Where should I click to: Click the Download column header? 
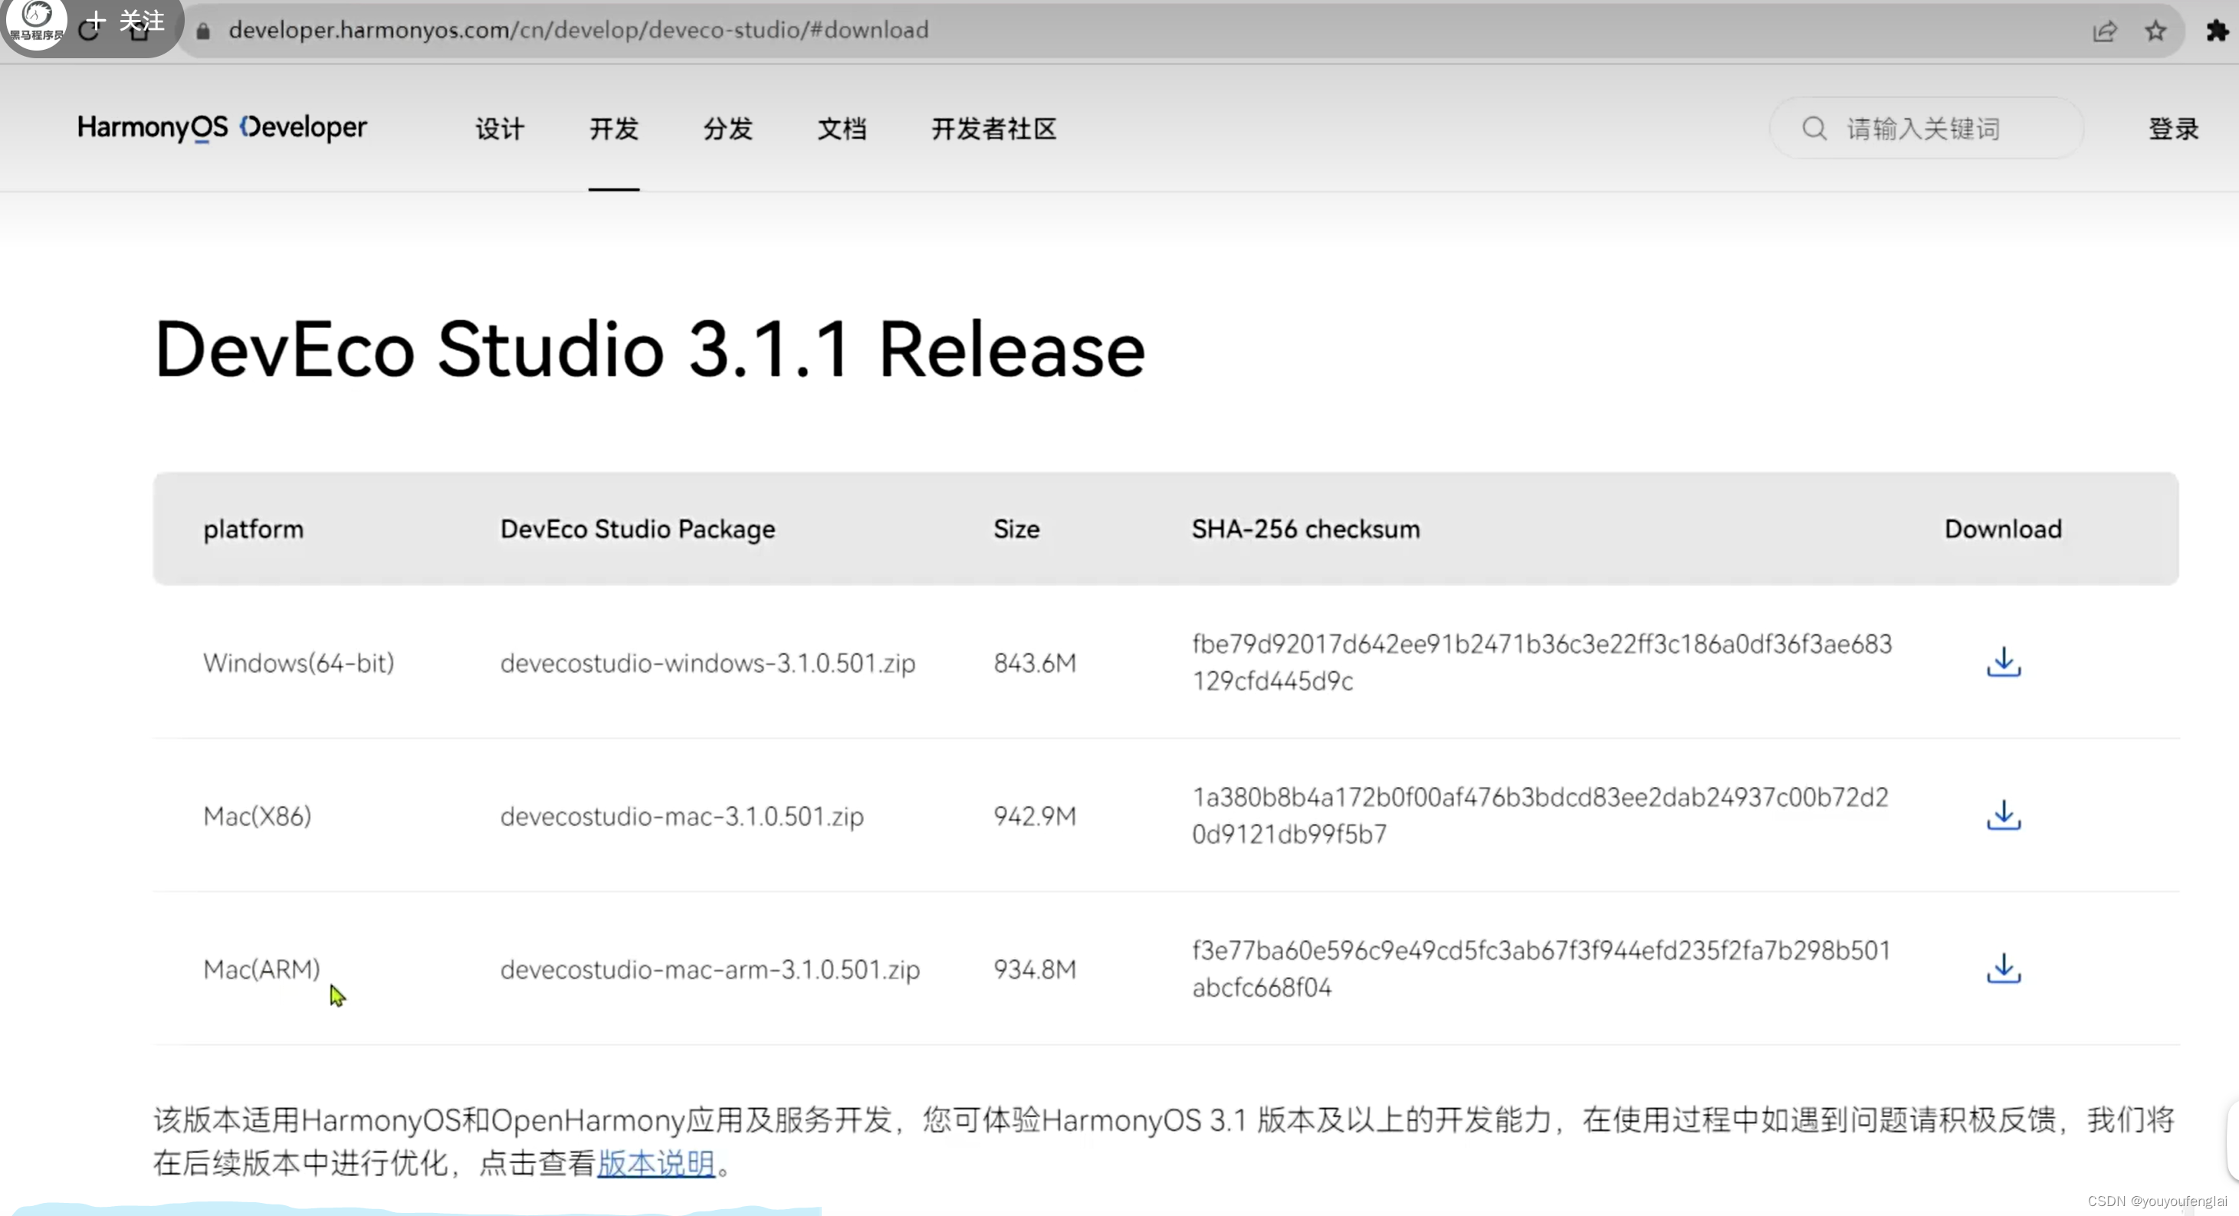click(2003, 529)
